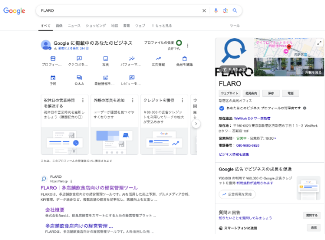The width and height of the screenshot is (325, 240).
Task: Click the business profile avatar icon
Action: point(46,45)
